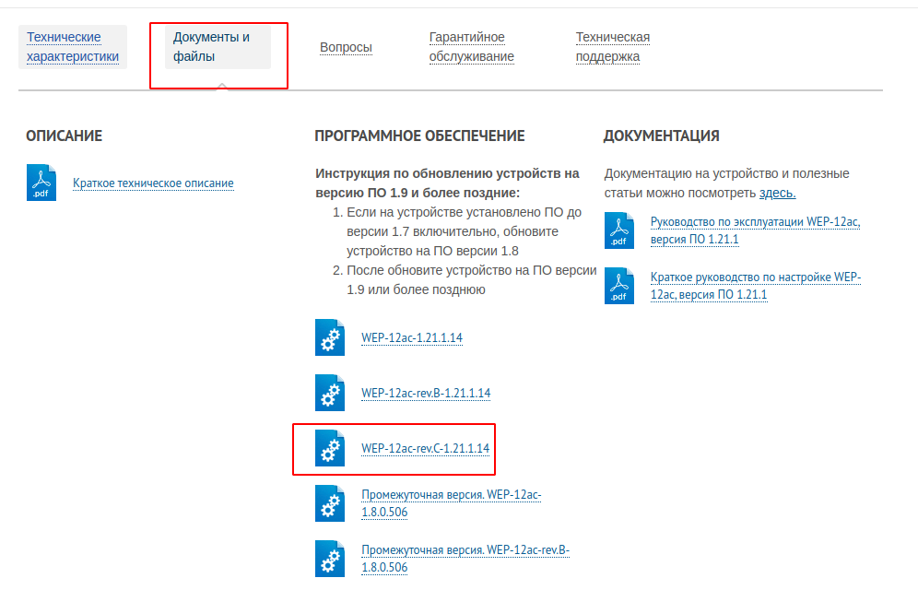Click gear file icon next to WEP-12ac-1.21.1.14
This screenshot has height=590, width=918.
pos(330,337)
